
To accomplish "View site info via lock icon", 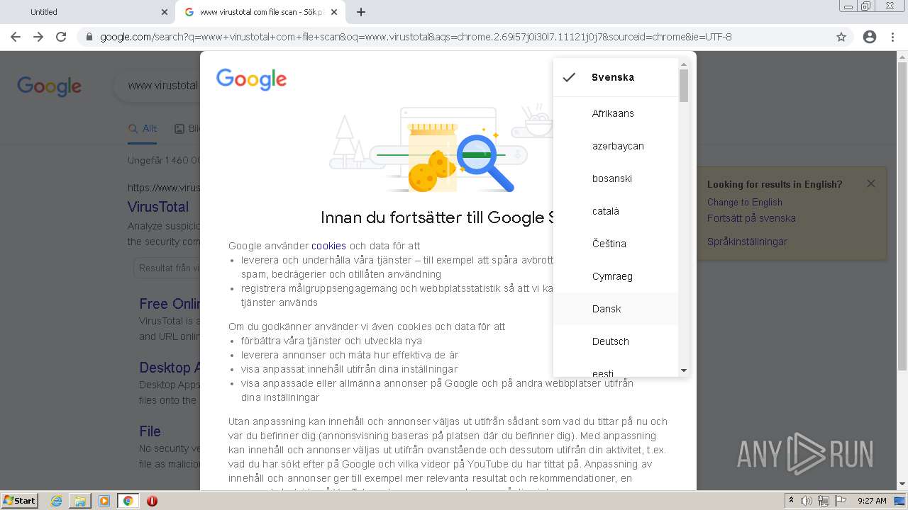I will pyautogui.click(x=89, y=37).
